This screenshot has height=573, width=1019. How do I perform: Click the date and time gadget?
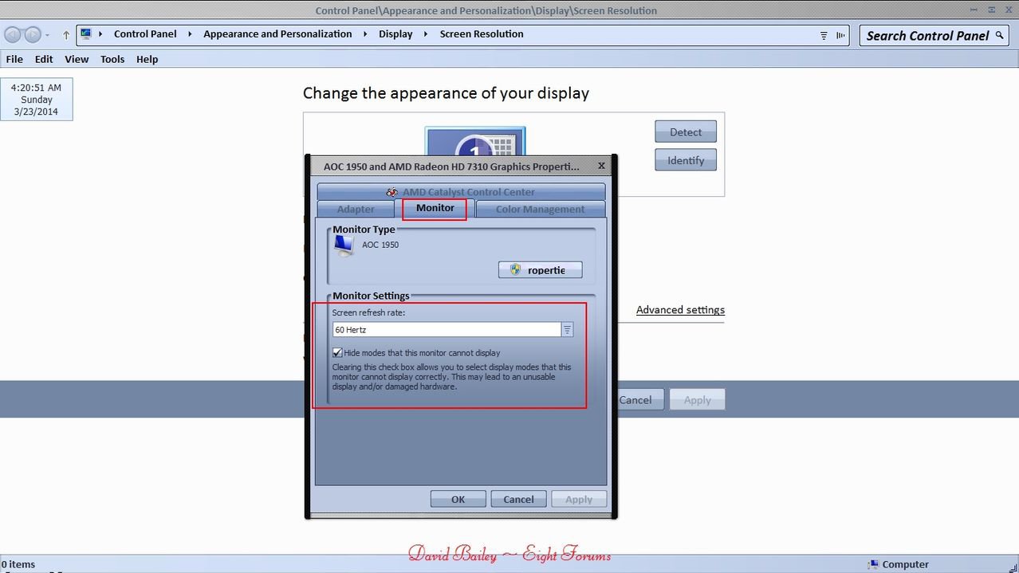click(x=37, y=100)
